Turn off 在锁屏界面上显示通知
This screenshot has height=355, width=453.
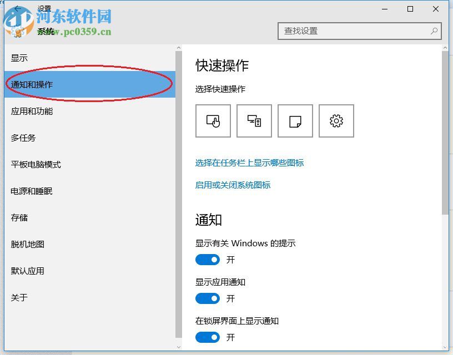coord(207,337)
